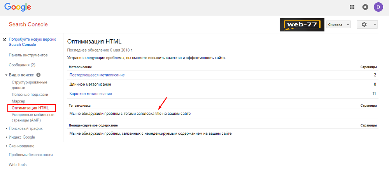The height and width of the screenshot is (175, 389).
Task: Open the account avatar with letter O
Action: pos(378,7)
